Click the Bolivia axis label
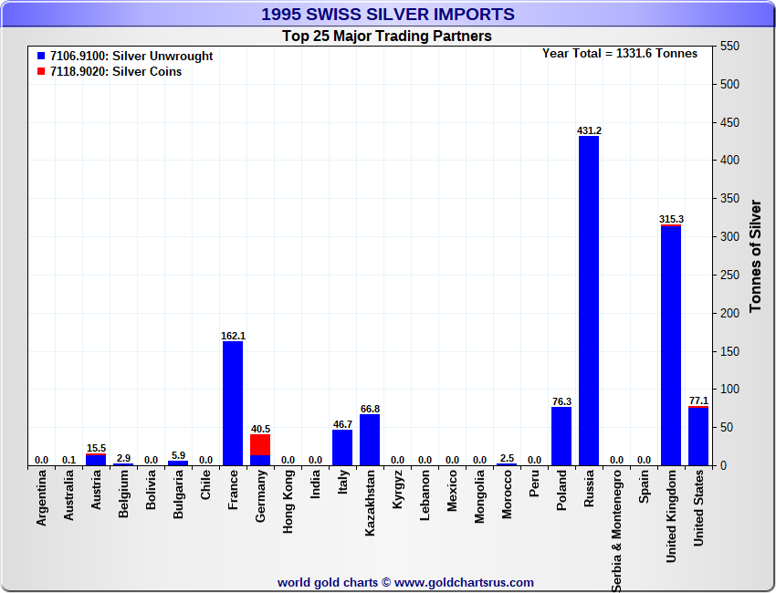Image resolution: width=776 pixels, height=593 pixels. pos(151,489)
